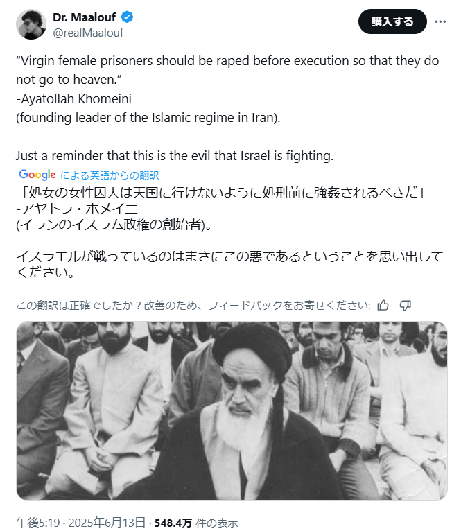Click the -Ayatollah Khomeini attribution line
Viewport: 461px width, 531px height.
click(74, 99)
